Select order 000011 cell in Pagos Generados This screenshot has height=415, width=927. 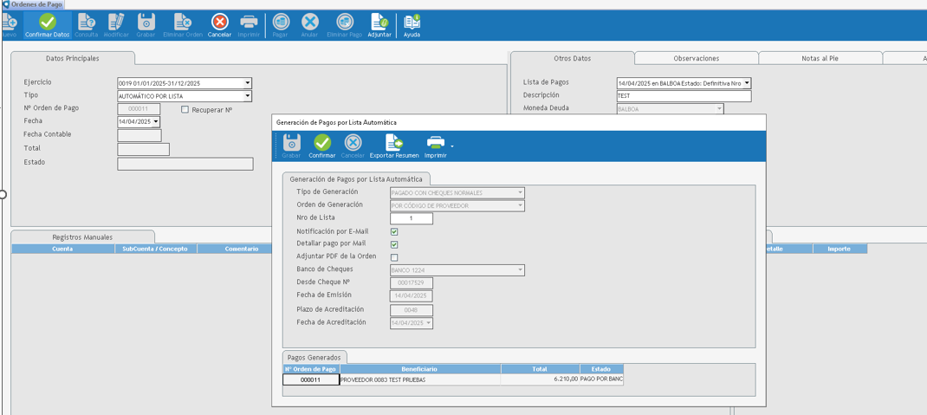[311, 379]
